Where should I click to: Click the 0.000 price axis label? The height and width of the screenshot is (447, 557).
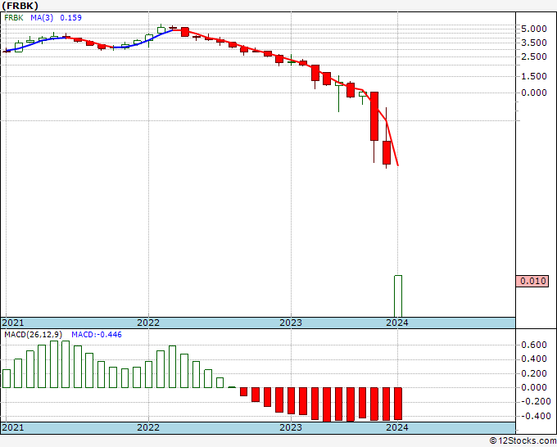coord(533,93)
